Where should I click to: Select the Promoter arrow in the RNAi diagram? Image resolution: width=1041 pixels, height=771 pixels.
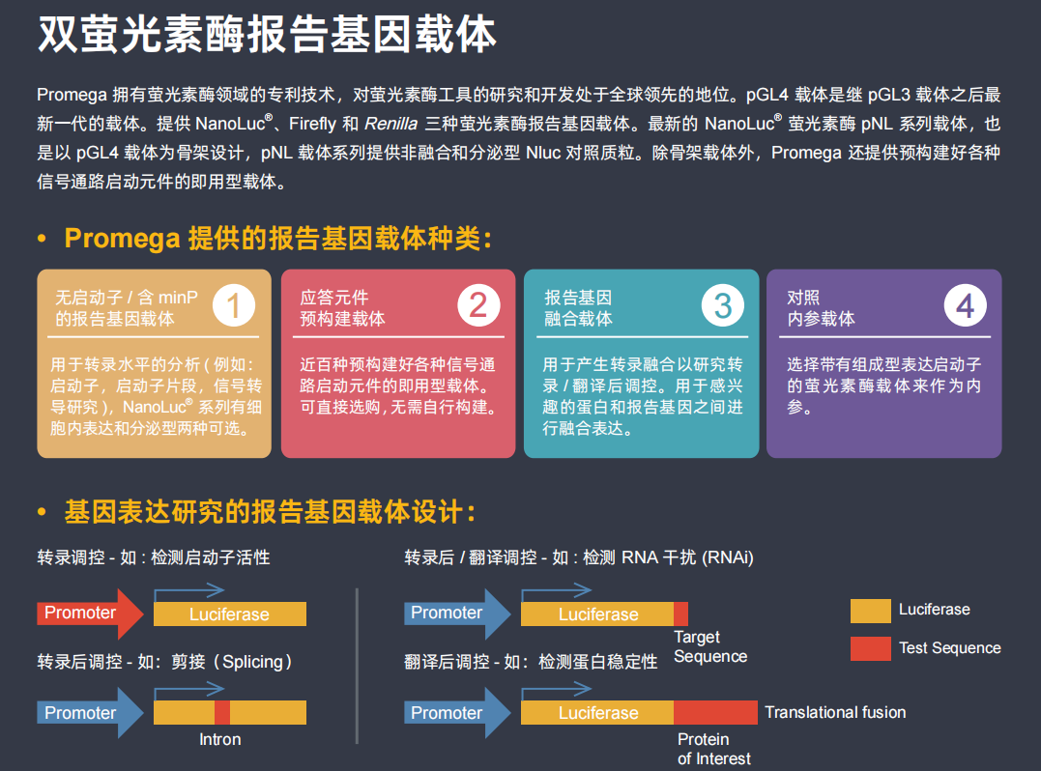coord(457,614)
